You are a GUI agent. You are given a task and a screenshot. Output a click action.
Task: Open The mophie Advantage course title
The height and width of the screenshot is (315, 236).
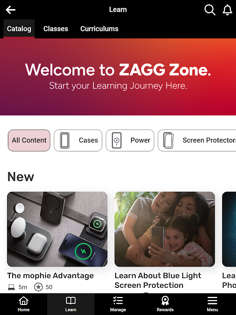(50, 276)
